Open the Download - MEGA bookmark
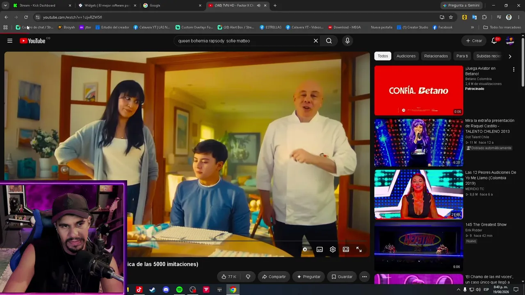 coord(344,27)
